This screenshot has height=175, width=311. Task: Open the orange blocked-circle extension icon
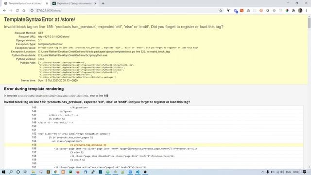tap(261, 11)
